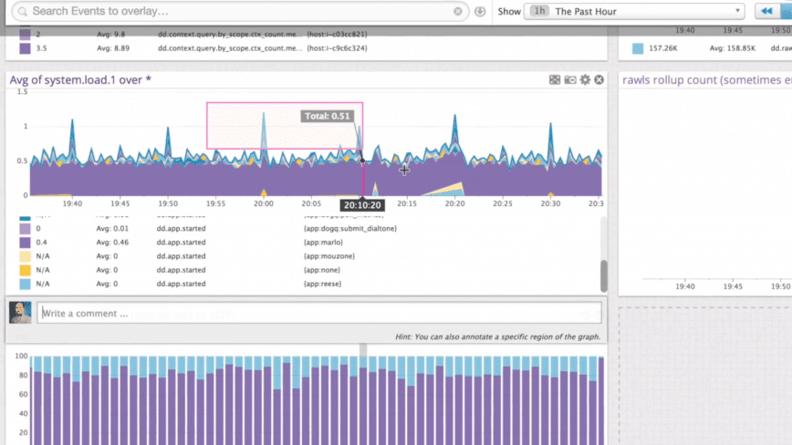The height and width of the screenshot is (445, 792).
Task: Click the app:dogq:submit_dialtone color swatch
Action: (x=25, y=229)
